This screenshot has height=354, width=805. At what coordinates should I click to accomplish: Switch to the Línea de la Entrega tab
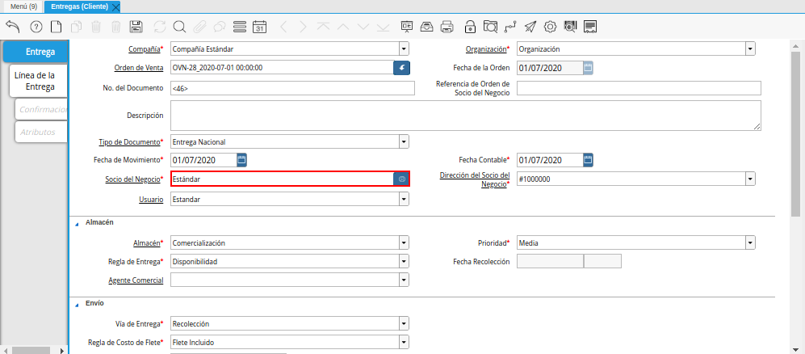pos(35,81)
